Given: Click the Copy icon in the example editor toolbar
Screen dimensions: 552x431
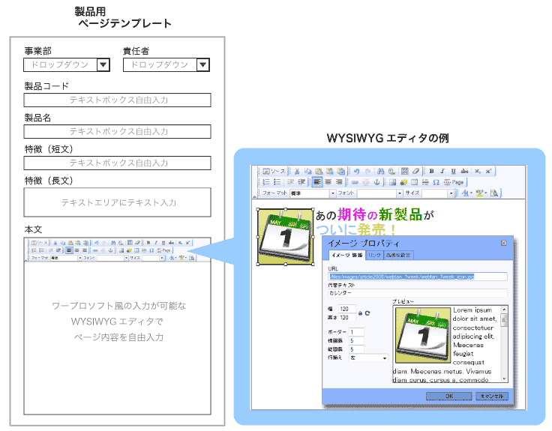Looking at the screenshot, I should (308, 172).
